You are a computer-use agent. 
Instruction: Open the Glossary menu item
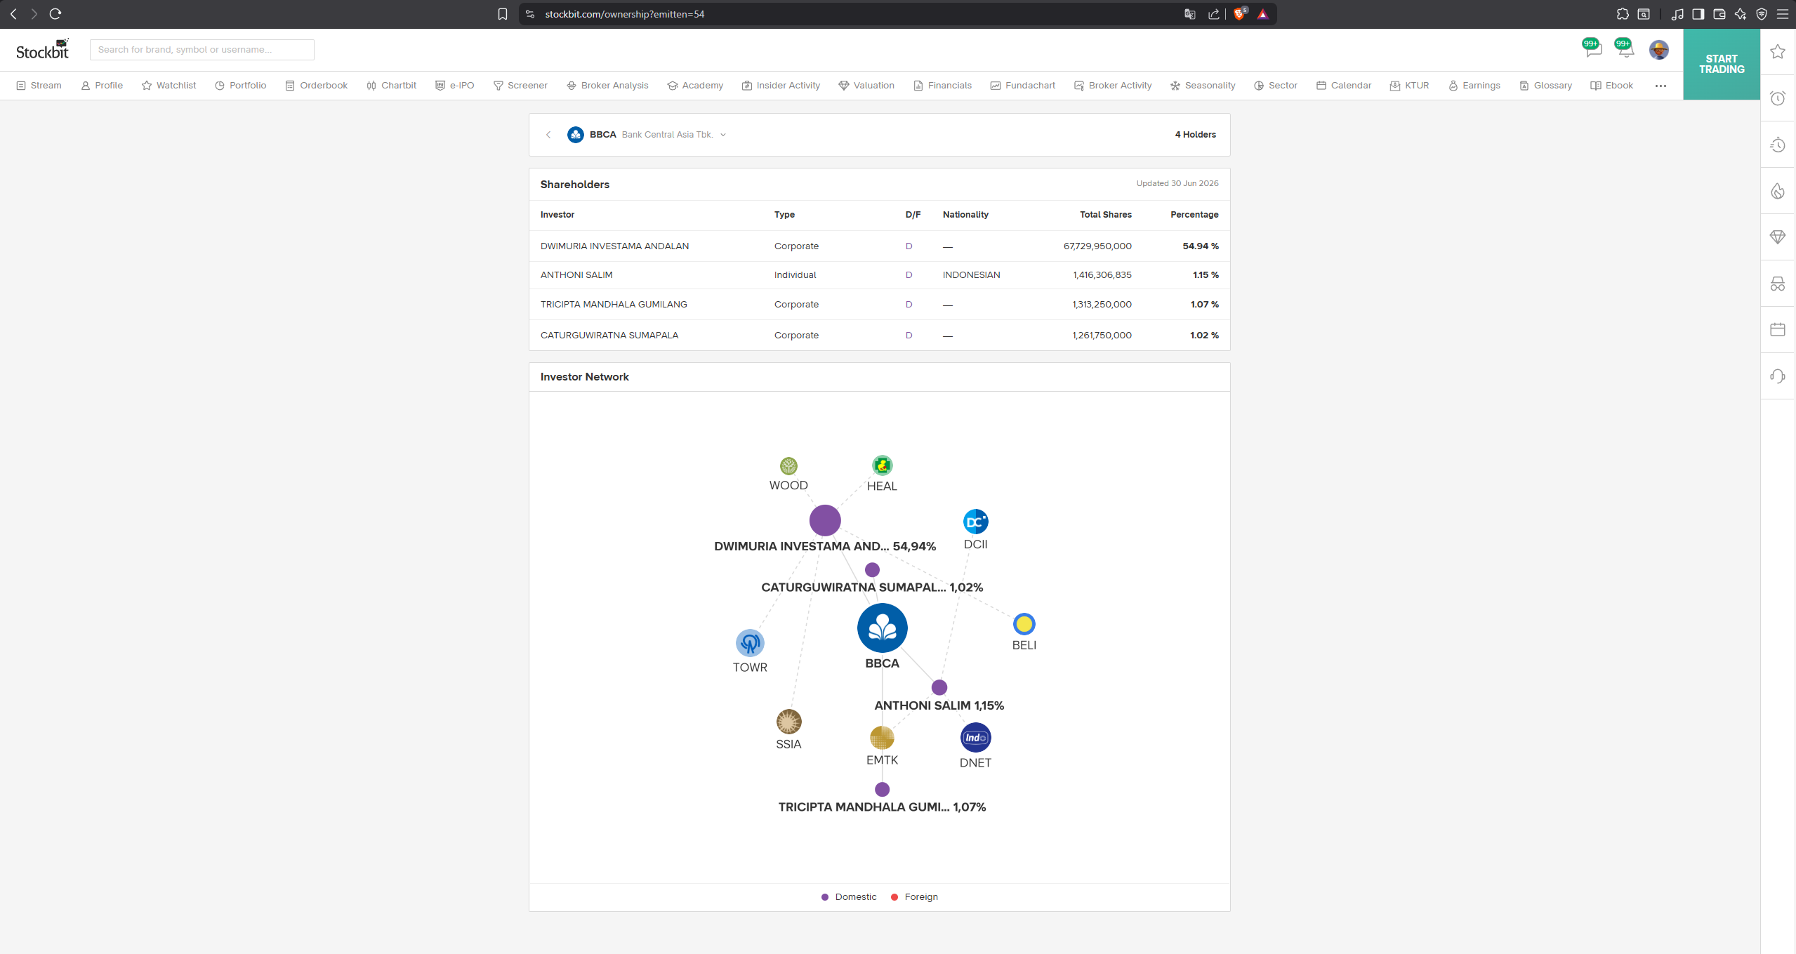[1545, 86]
